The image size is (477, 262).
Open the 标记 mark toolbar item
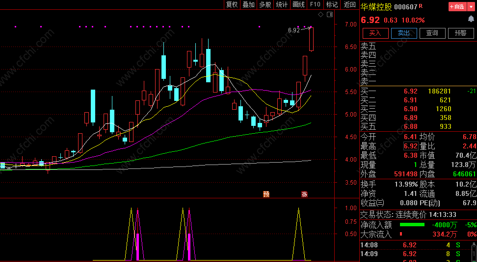[332, 4]
